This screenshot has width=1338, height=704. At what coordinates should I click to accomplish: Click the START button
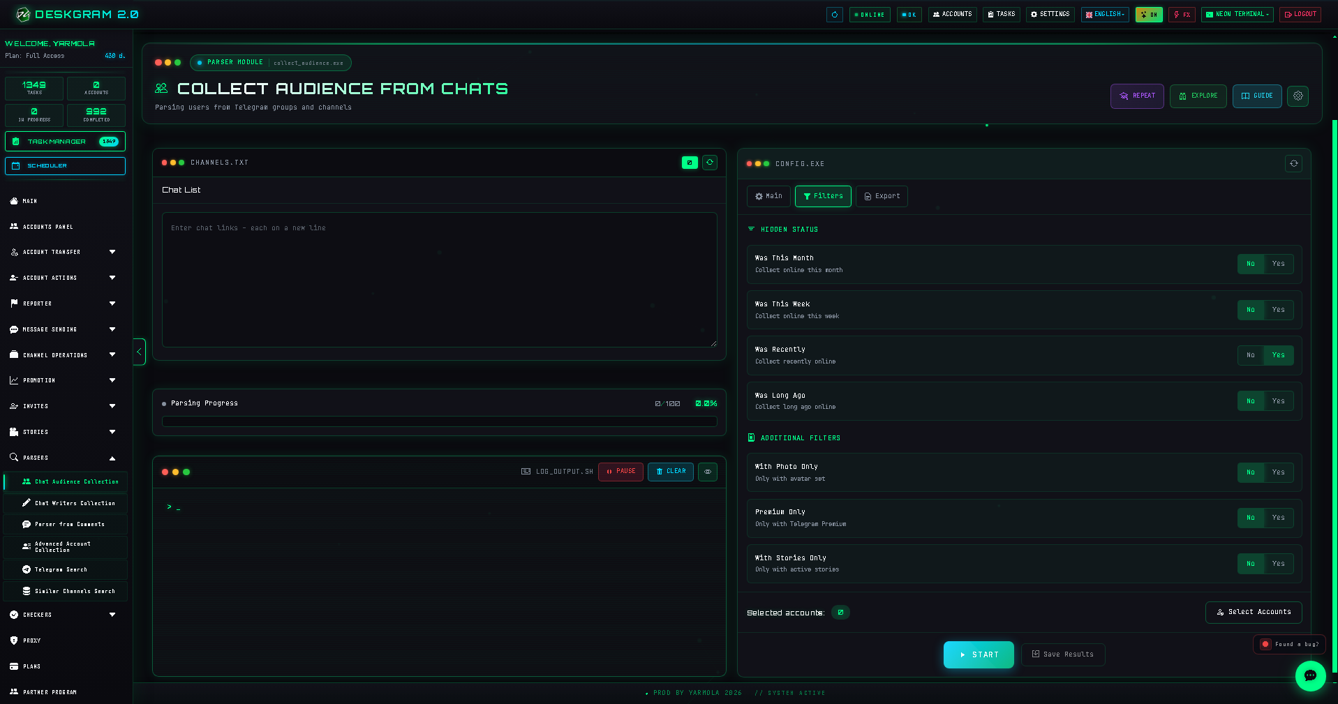pyautogui.click(x=979, y=654)
